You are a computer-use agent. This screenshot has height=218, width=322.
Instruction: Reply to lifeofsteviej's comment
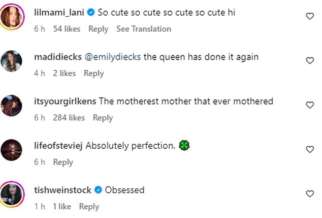click(x=63, y=162)
